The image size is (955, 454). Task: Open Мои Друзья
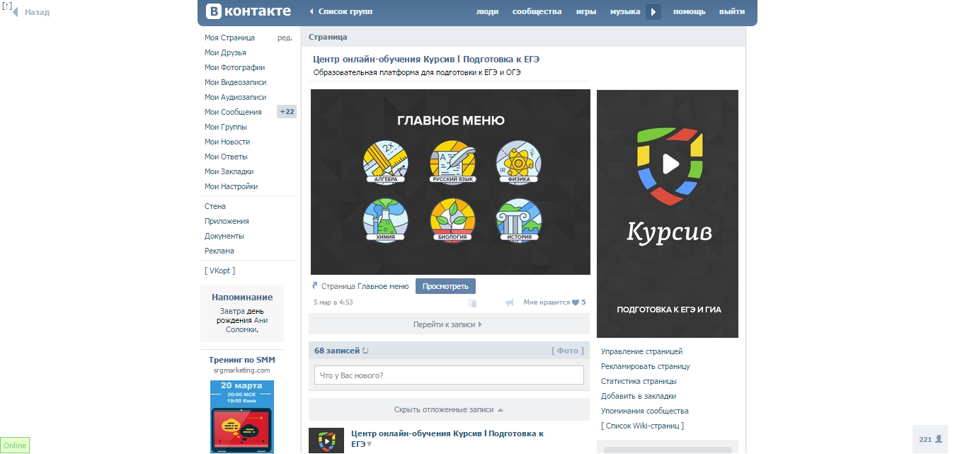point(225,52)
